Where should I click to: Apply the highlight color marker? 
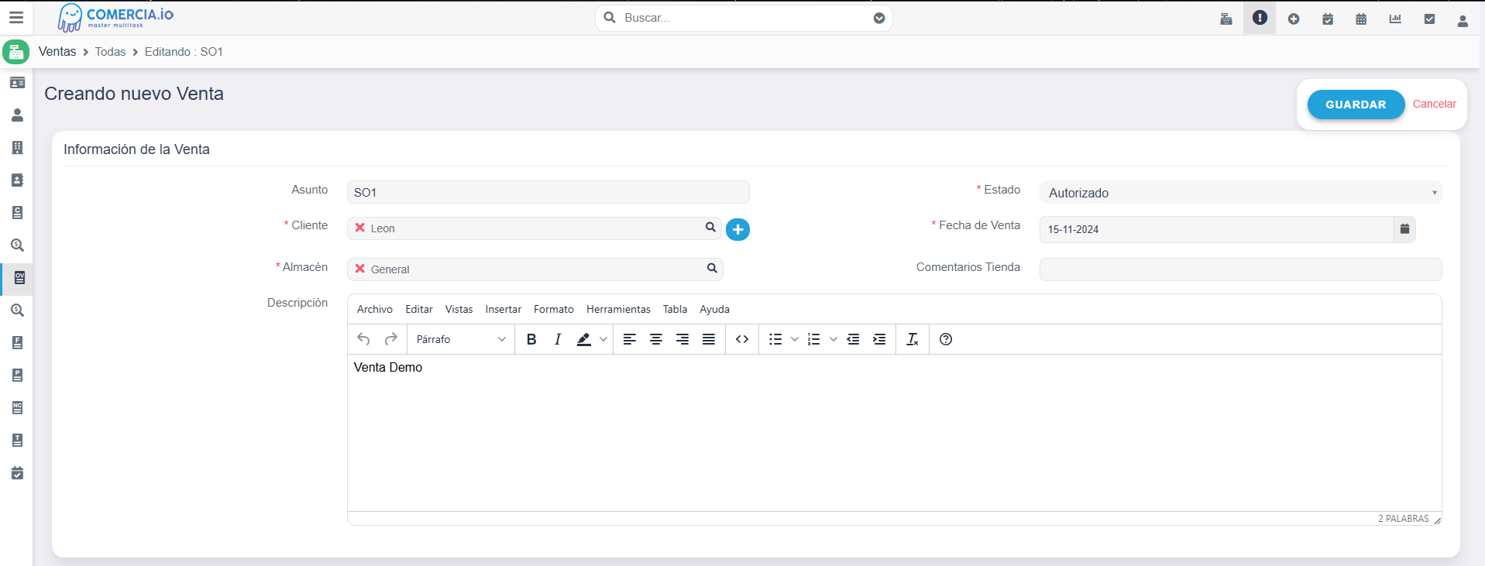(x=584, y=339)
